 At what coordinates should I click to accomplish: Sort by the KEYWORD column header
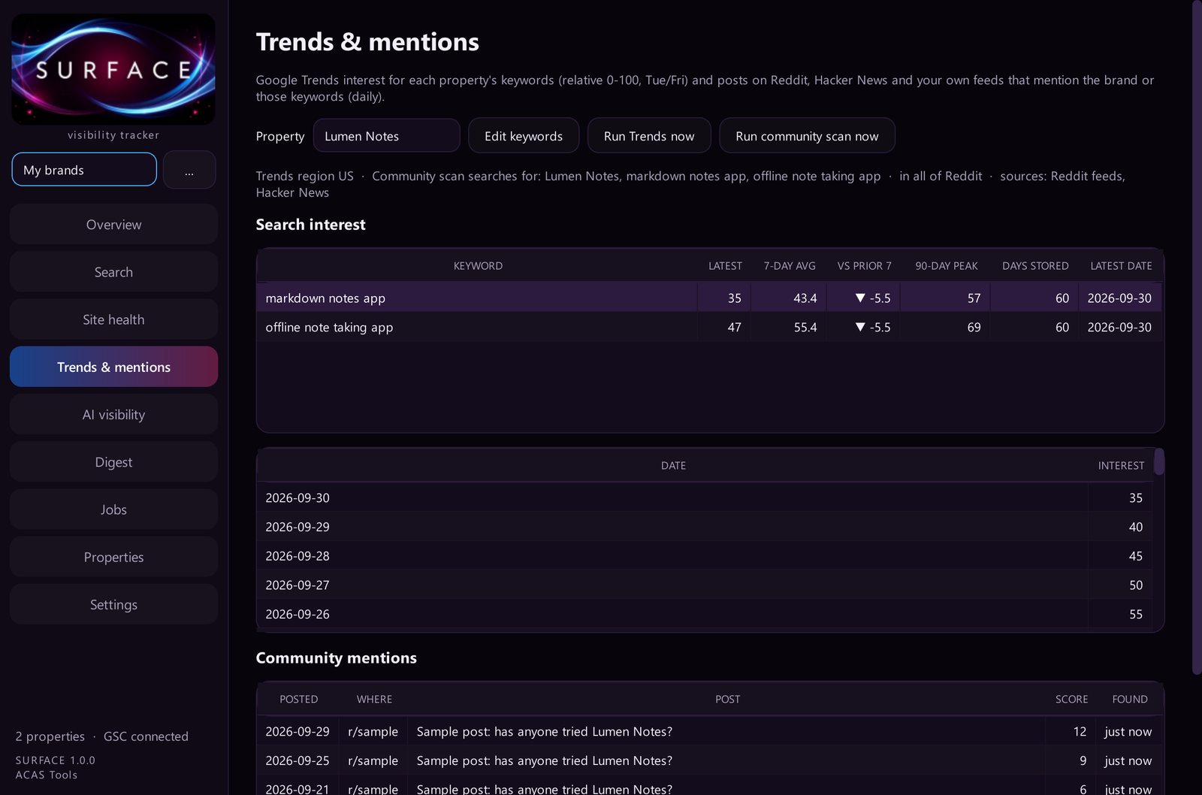coord(478,266)
